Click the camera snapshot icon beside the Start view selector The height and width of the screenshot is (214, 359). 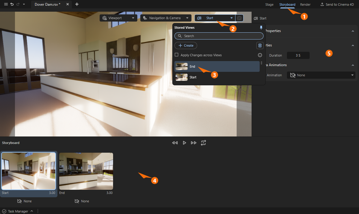click(239, 18)
